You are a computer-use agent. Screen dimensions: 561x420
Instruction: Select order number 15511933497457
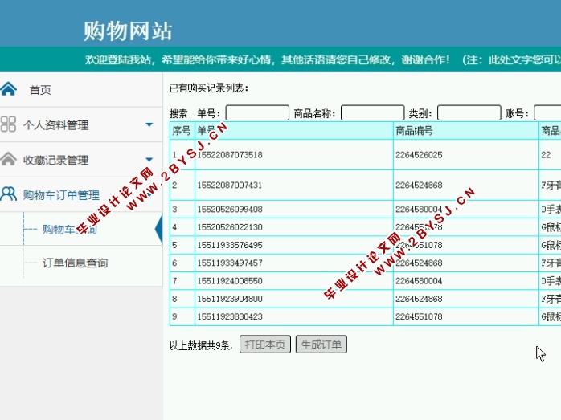point(230,263)
